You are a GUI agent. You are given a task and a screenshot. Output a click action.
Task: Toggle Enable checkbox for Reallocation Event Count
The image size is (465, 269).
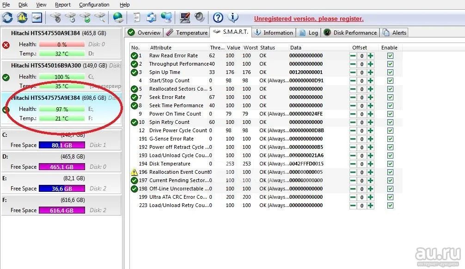point(390,172)
